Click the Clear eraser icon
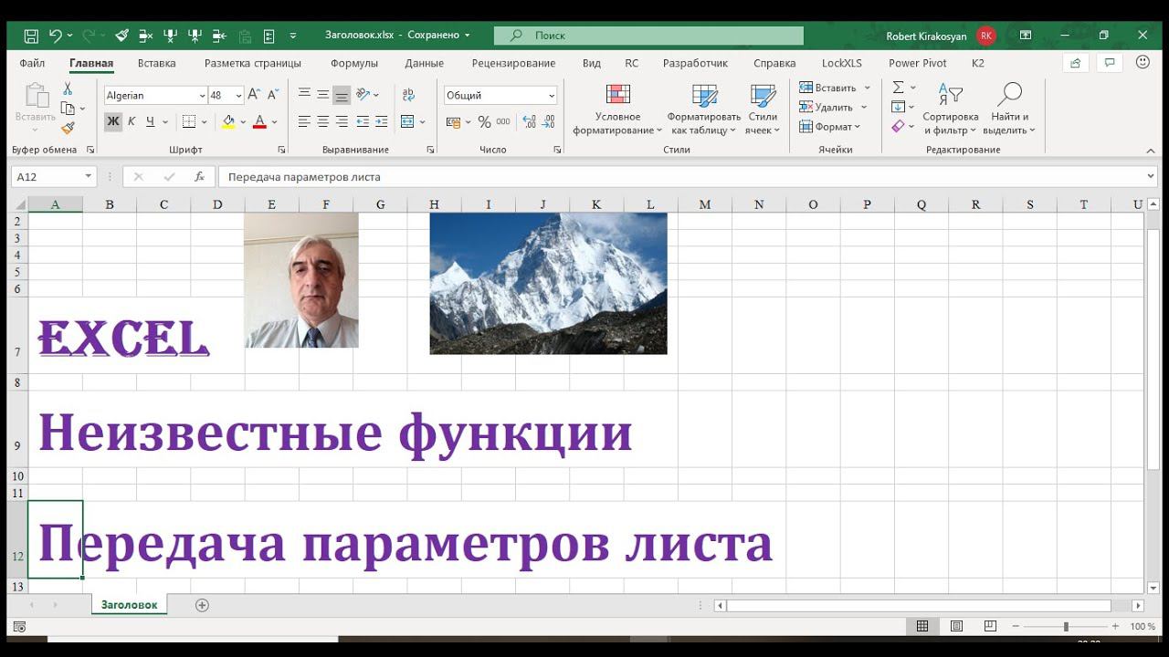 pyautogui.click(x=899, y=127)
